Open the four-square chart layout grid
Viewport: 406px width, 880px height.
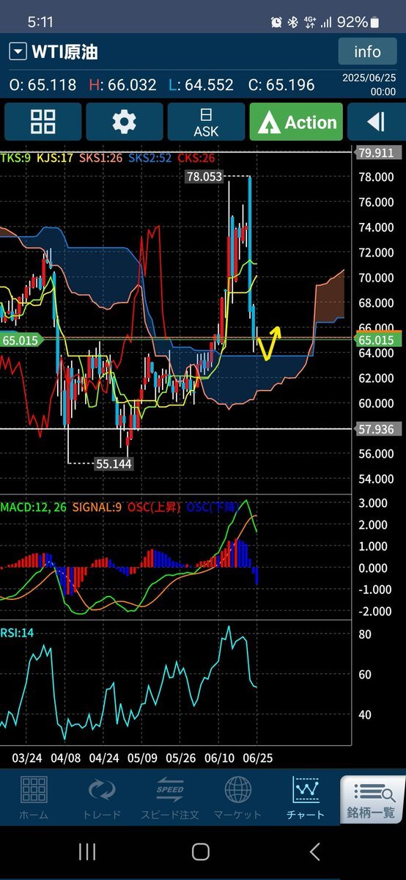43,122
